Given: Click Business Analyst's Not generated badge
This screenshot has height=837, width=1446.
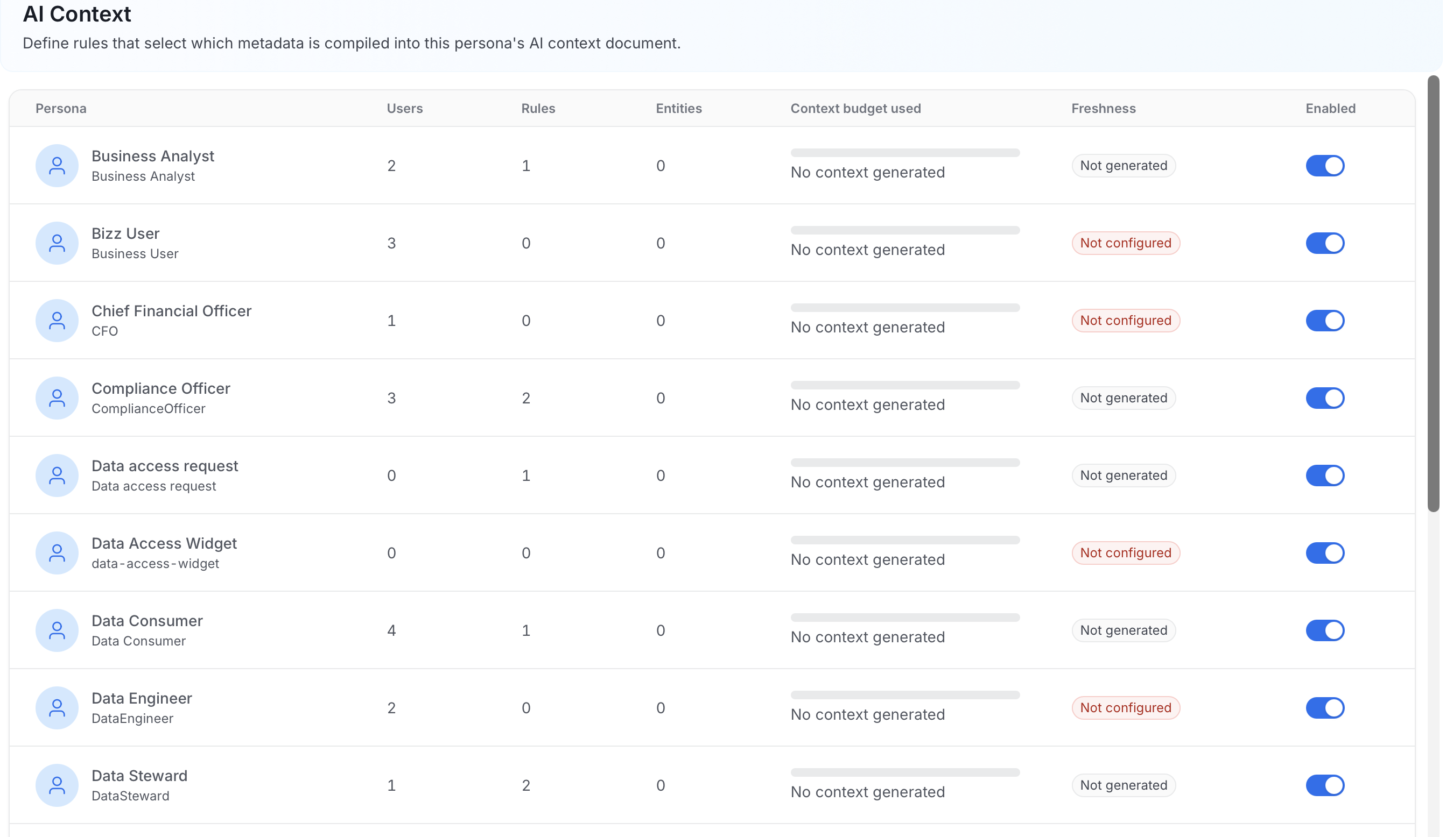Looking at the screenshot, I should pyautogui.click(x=1123, y=166).
